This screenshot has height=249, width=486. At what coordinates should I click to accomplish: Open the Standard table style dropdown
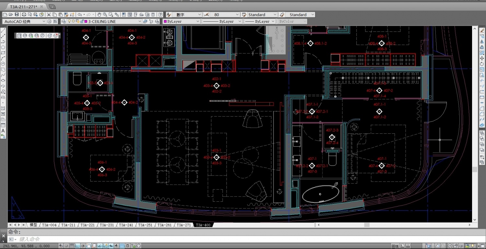click(262, 15)
